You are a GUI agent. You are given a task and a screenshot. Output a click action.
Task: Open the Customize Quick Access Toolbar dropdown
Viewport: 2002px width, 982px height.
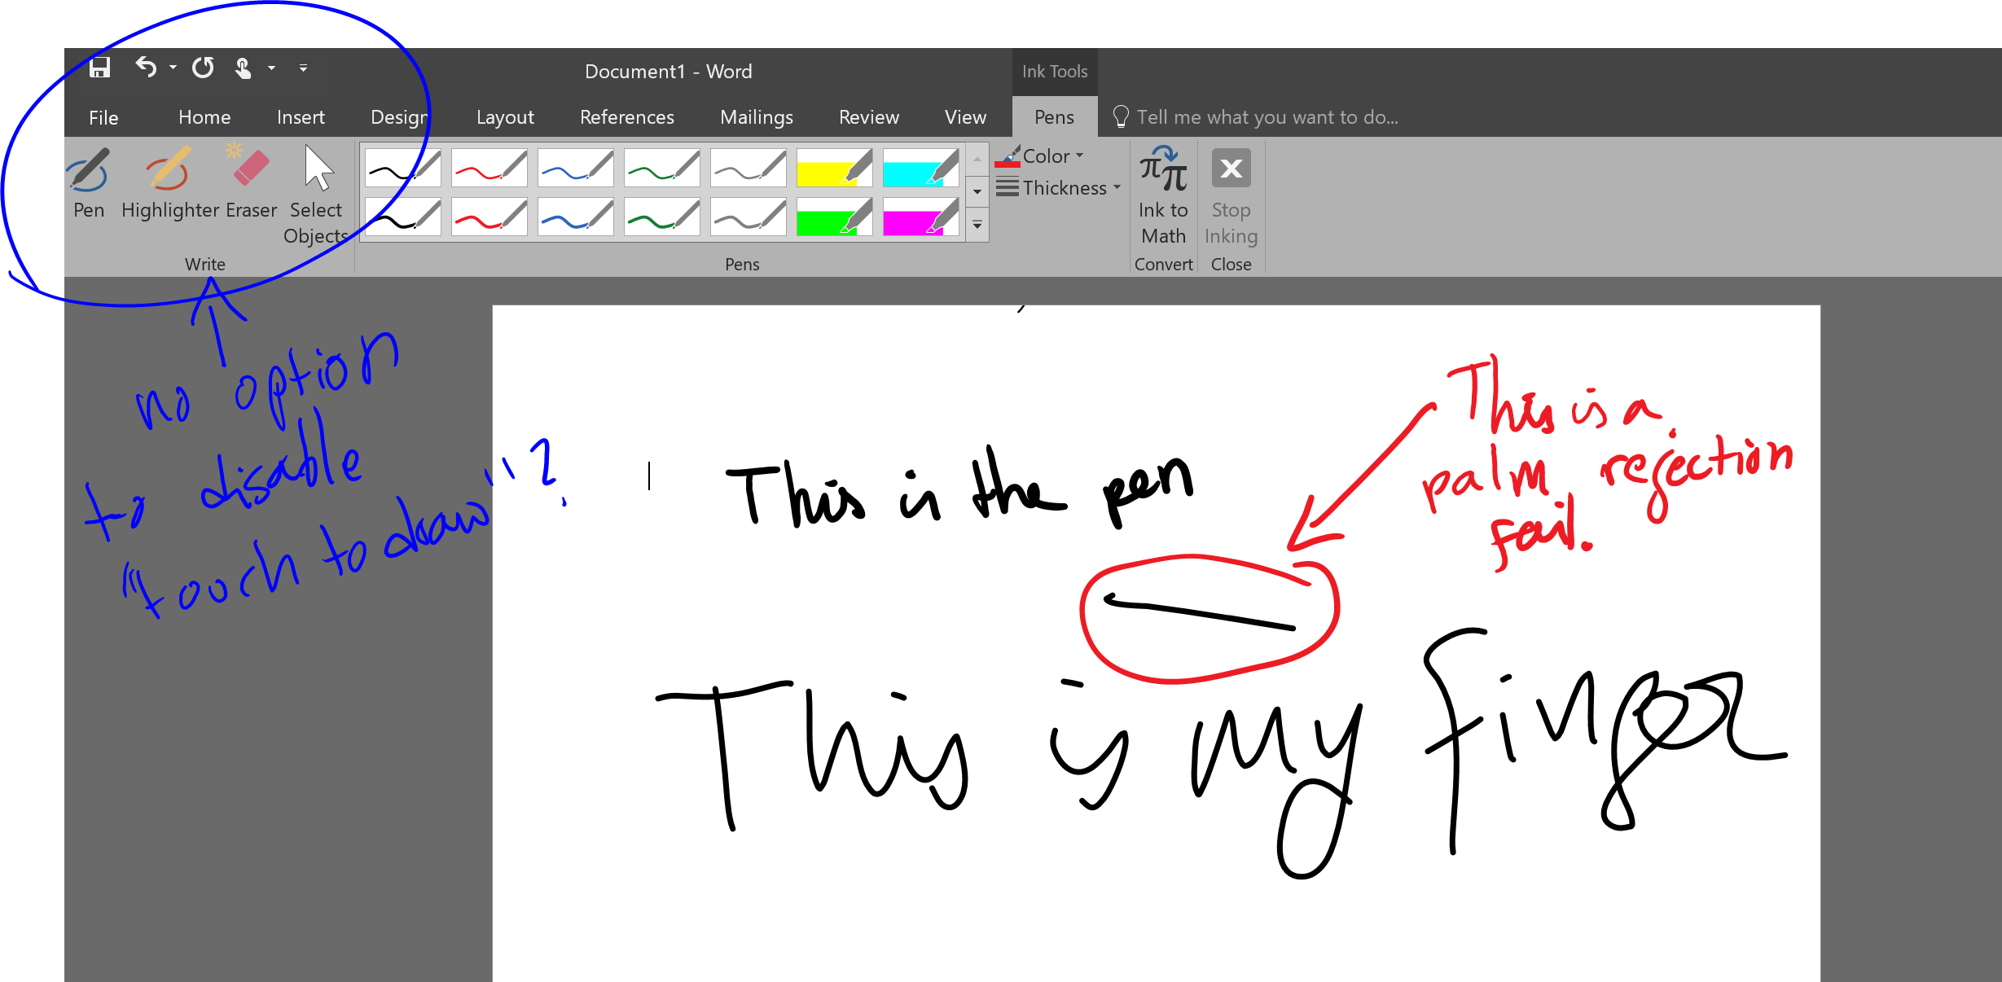tap(303, 68)
